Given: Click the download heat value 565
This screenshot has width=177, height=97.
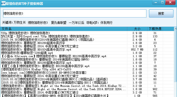Looking at the screenshot, I should point(155,96).
